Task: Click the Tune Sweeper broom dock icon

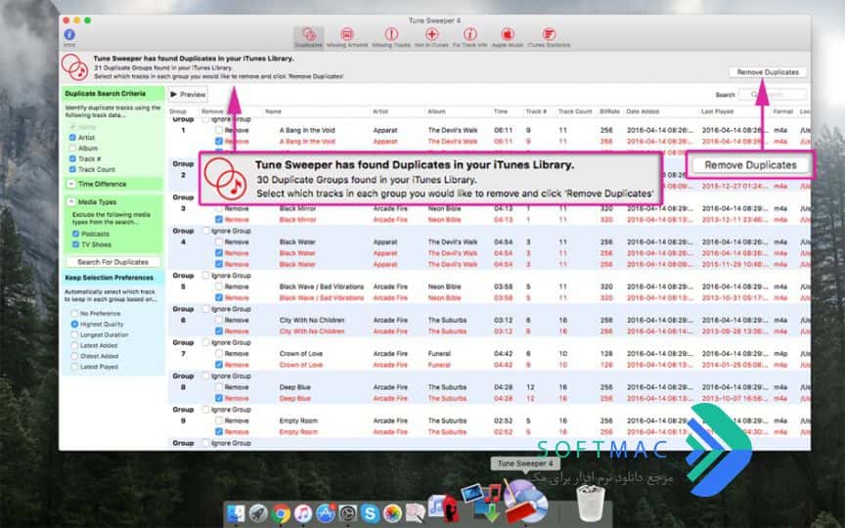Action: pos(527,503)
